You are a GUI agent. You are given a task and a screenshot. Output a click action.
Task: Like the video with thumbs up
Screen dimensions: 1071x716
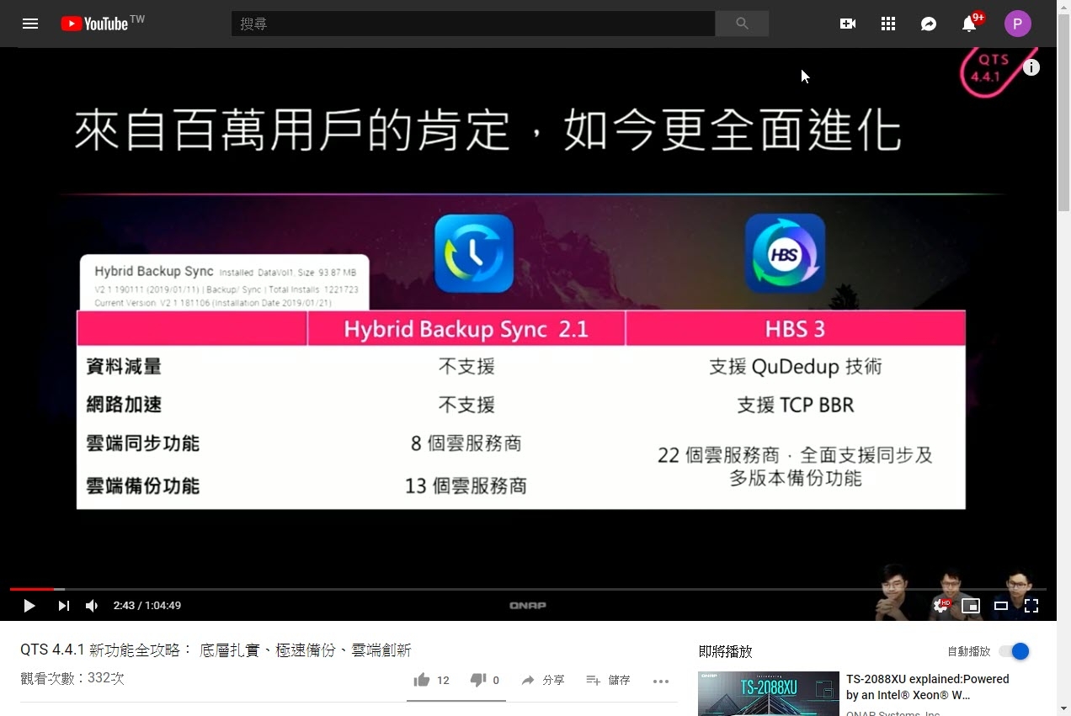[x=431, y=680]
